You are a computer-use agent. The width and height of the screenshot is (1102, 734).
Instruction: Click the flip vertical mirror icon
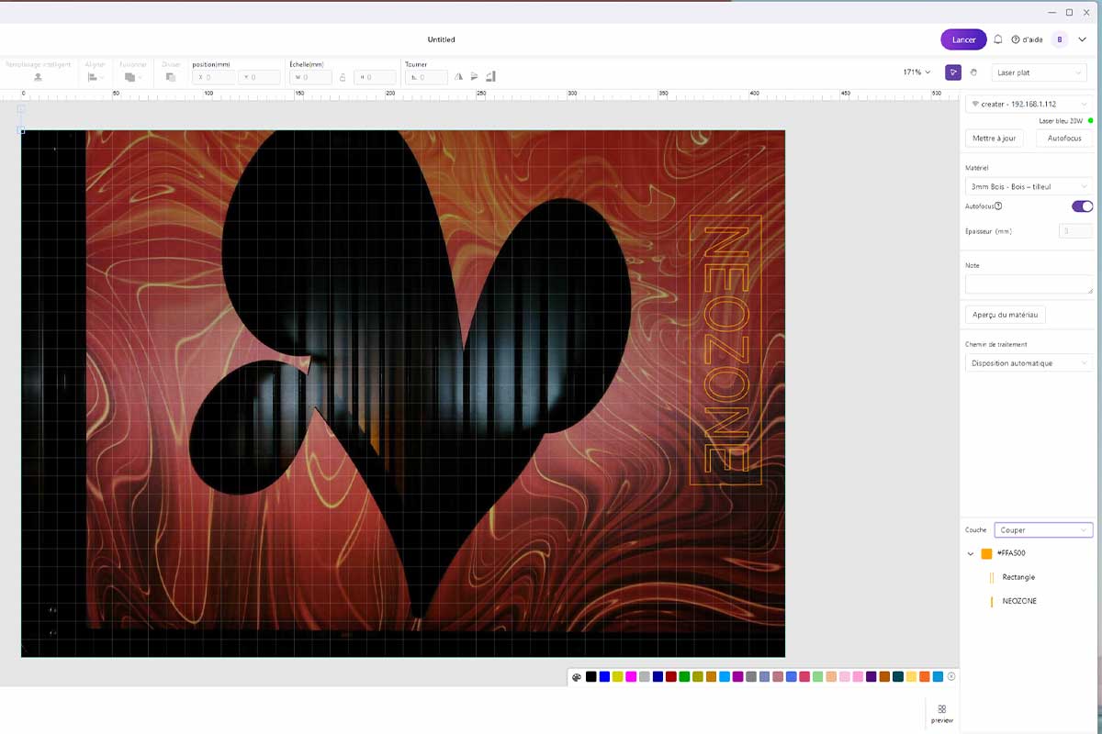pos(475,77)
